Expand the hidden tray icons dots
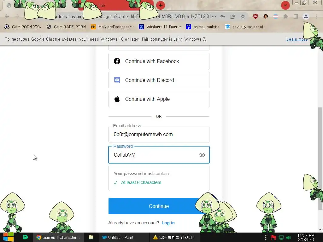Viewport: 323px width, 242px height. (x=266, y=238)
